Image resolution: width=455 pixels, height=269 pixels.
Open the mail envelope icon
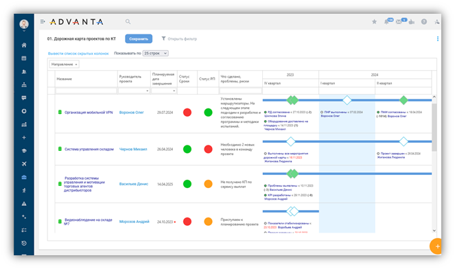[x=399, y=21]
